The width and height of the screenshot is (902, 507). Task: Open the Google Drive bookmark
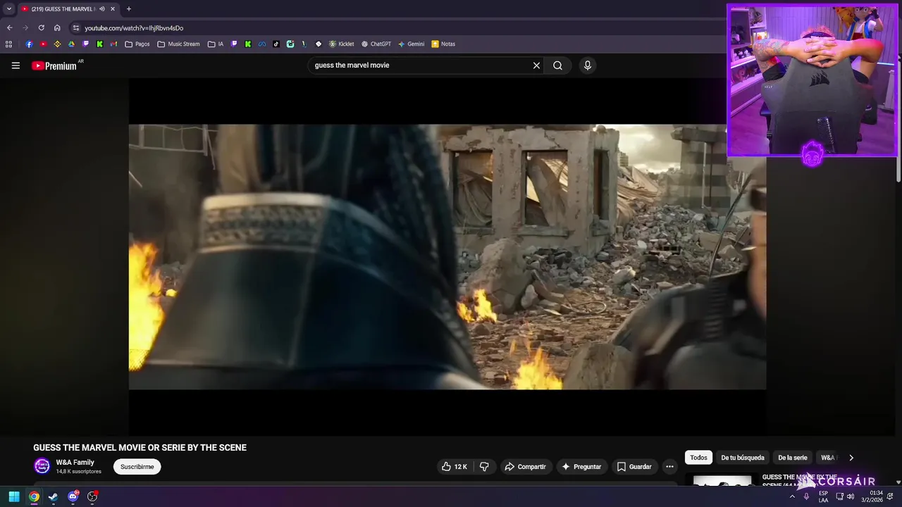click(71, 44)
